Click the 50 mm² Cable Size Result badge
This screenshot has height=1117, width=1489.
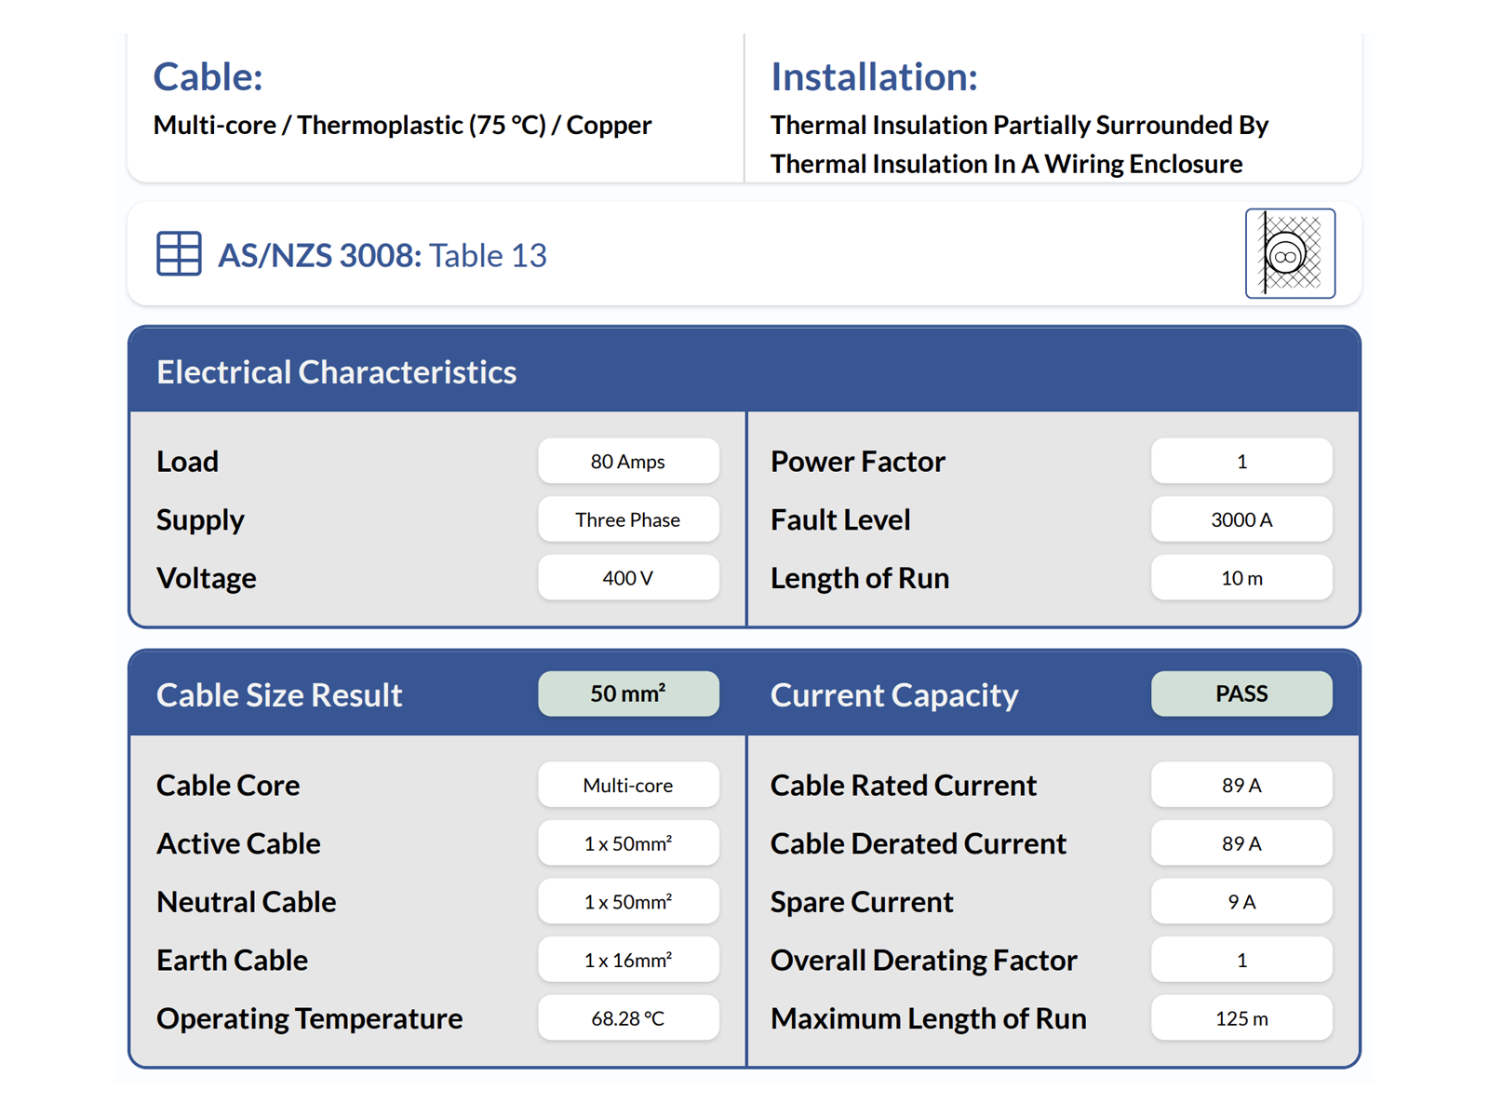628,693
